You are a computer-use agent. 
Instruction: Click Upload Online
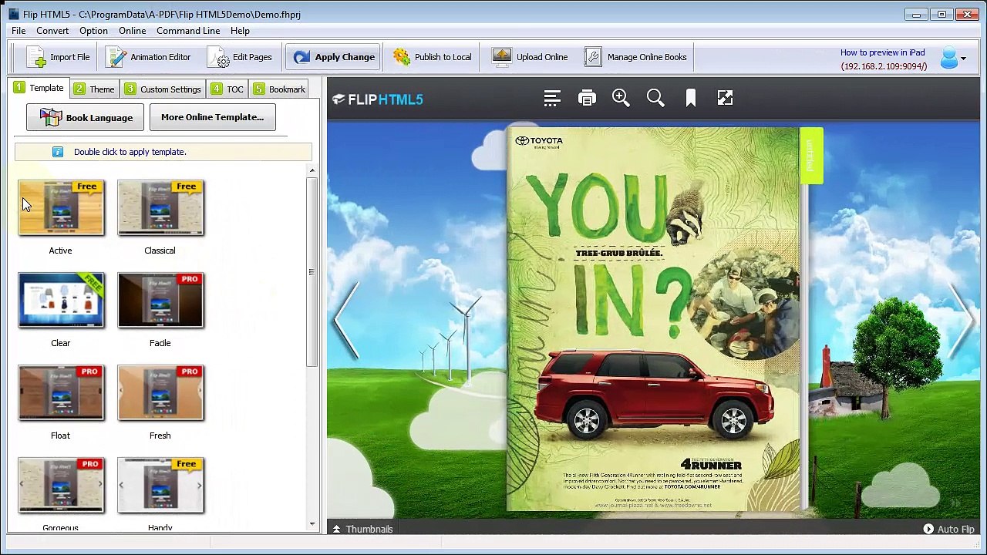click(x=530, y=57)
